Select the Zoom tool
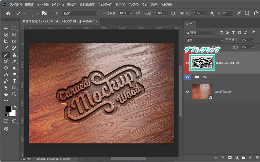The height and width of the screenshot is (162, 260). (14, 94)
